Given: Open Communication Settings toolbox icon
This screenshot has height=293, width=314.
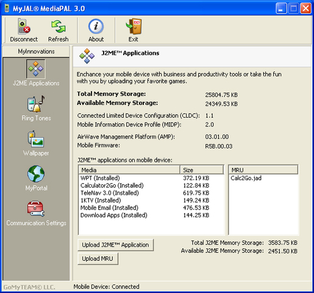Looking at the screenshot, I should [36, 209].
